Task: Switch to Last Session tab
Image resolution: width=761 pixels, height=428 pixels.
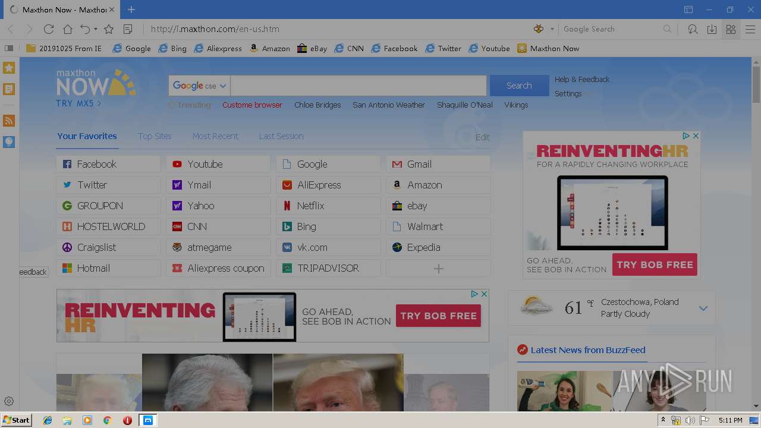Action: [x=281, y=136]
